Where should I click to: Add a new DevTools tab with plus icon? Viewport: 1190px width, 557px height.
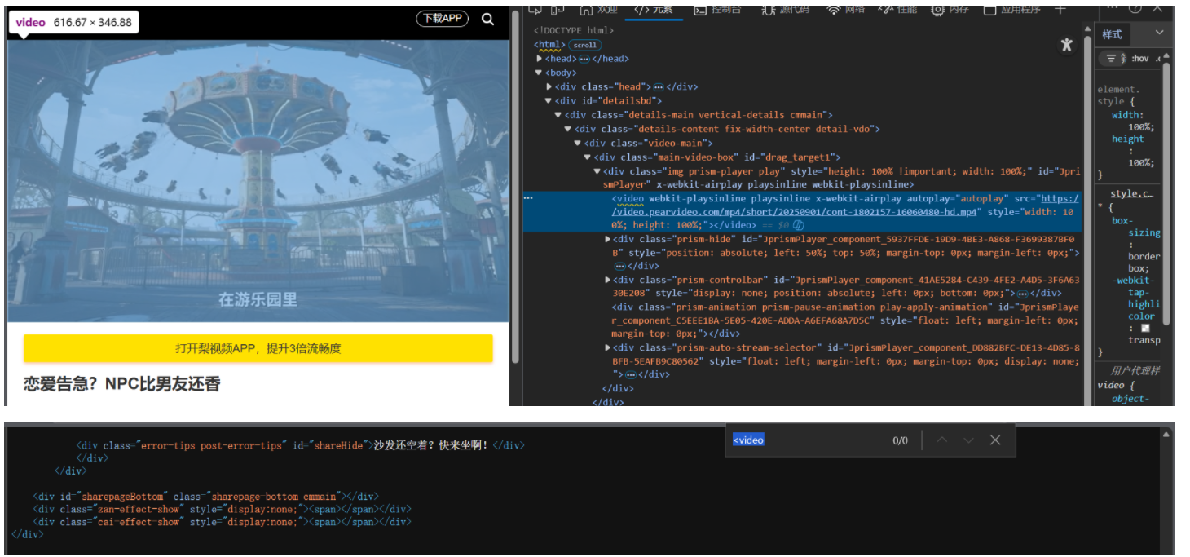1060,9
